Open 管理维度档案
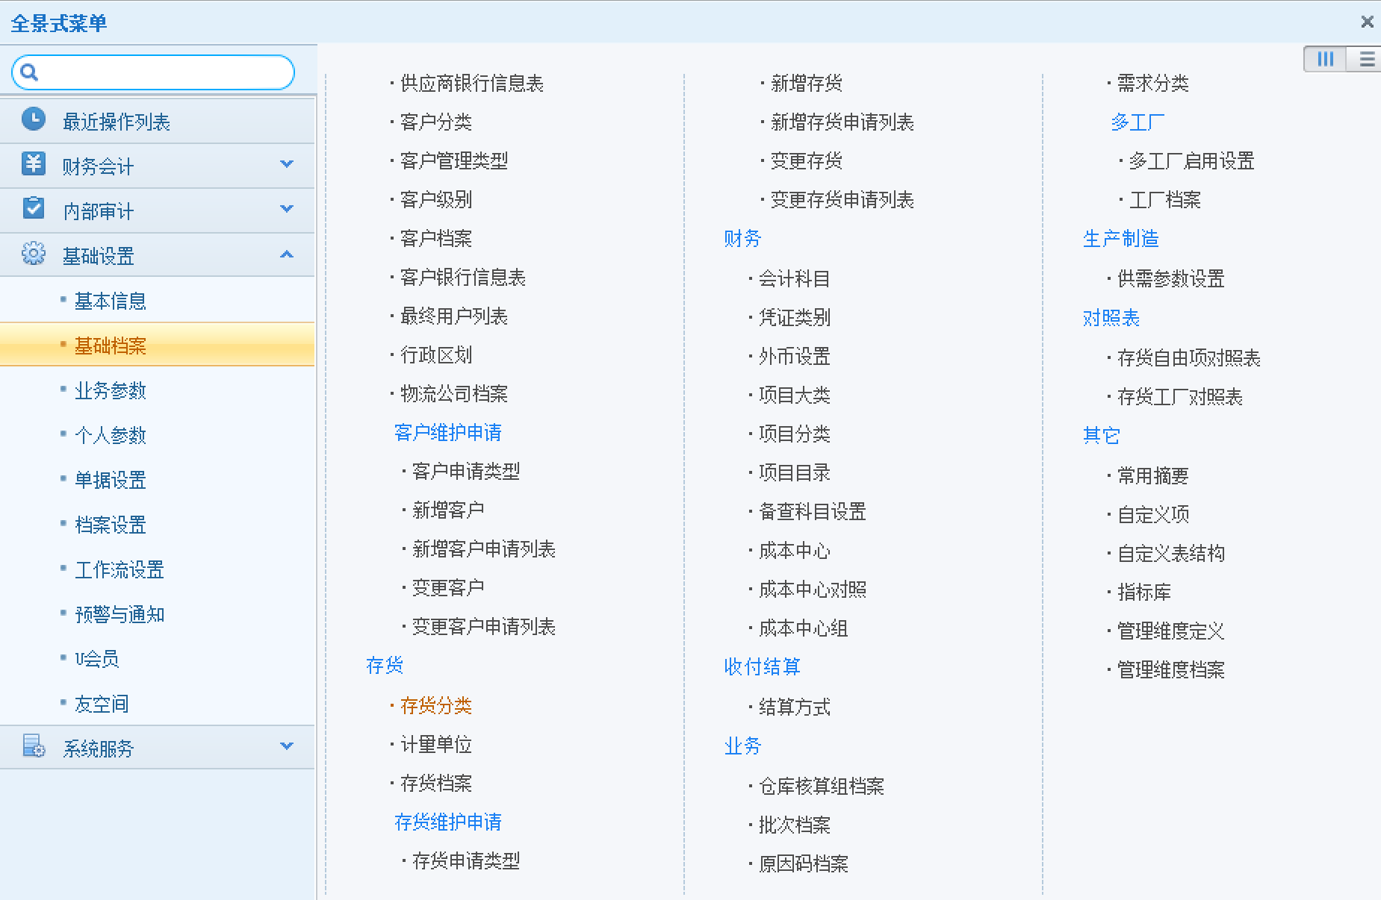 pos(1171,669)
